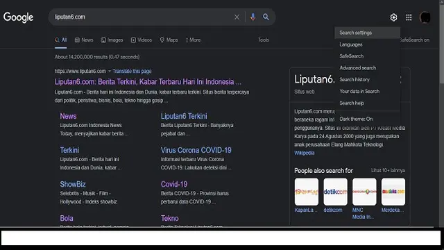
Task: Open the Covid-19 sitelink
Action: click(x=174, y=184)
